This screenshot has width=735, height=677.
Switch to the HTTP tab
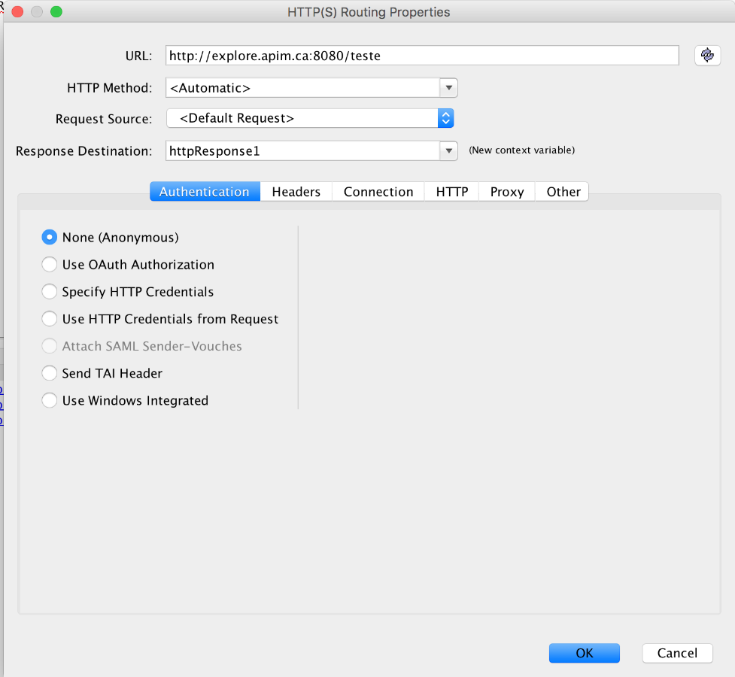pos(451,191)
